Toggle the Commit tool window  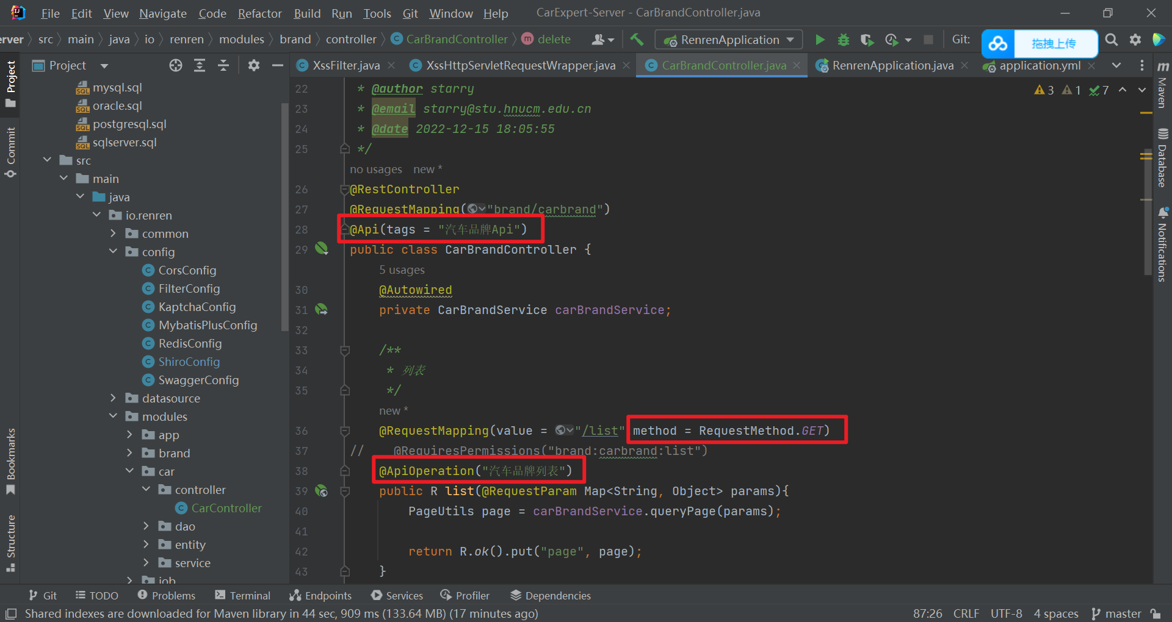tap(10, 152)
